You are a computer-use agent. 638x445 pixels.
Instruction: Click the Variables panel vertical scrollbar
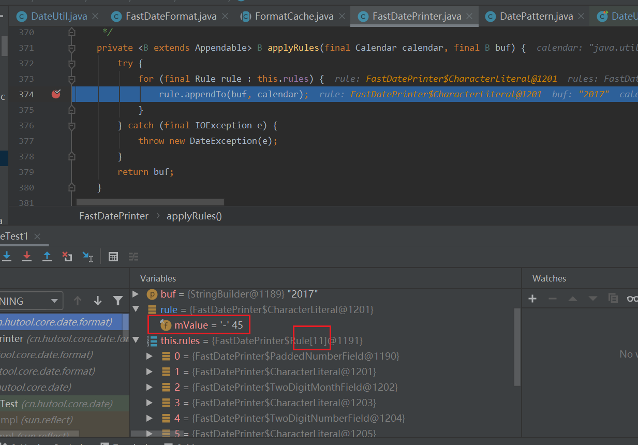(x=517, y=347)
